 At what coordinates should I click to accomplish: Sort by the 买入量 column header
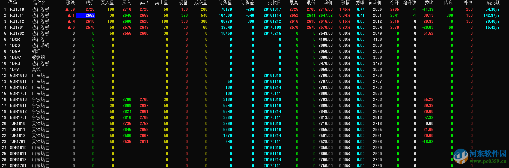[108, 2]
